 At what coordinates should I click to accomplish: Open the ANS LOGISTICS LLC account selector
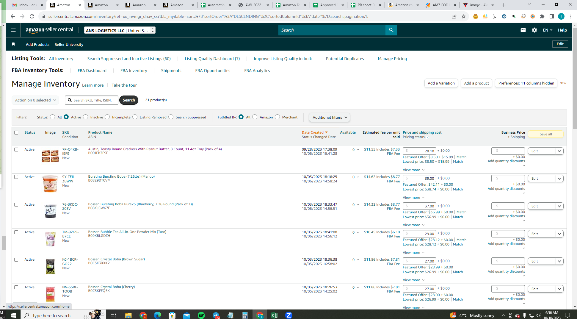pyautogui.click(x=120, y=30)
